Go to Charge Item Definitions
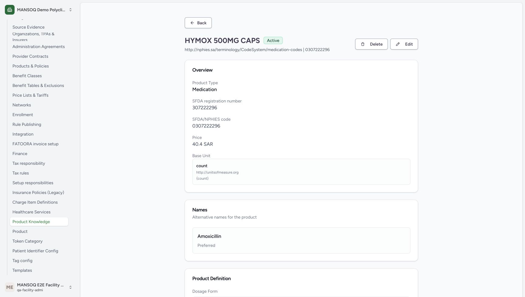The width and height of the screenshot is (525, 297). click(x=35, y=202)
